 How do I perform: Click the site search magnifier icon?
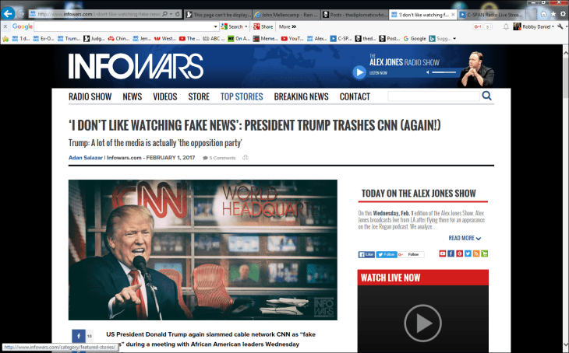pyautogui.click(x=486, y=96)
